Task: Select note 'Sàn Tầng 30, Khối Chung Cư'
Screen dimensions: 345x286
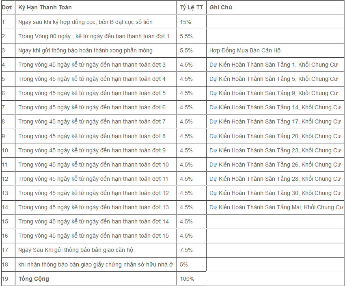Action: click(275, 193)
